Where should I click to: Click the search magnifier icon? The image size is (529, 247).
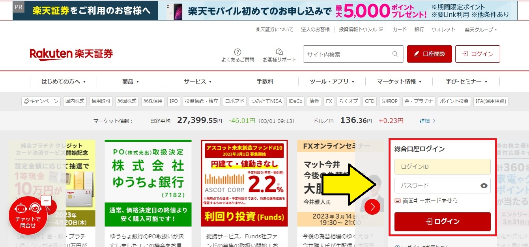click(395, 54)
